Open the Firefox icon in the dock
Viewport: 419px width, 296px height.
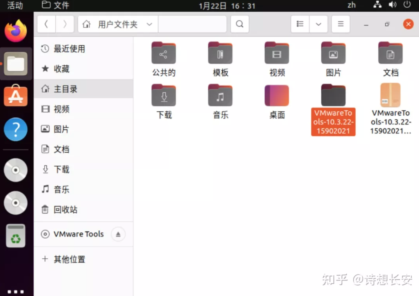pyautogui.click(x=16, y=30)
